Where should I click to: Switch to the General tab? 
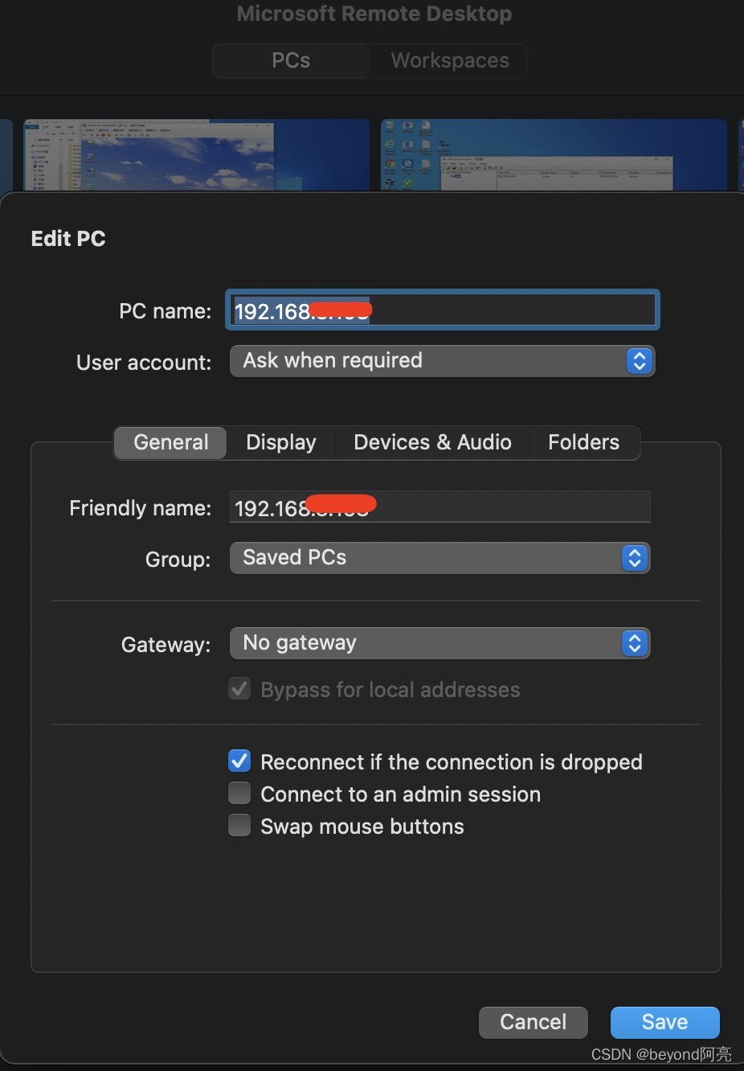pyautogui.click(x=170, y=443)
